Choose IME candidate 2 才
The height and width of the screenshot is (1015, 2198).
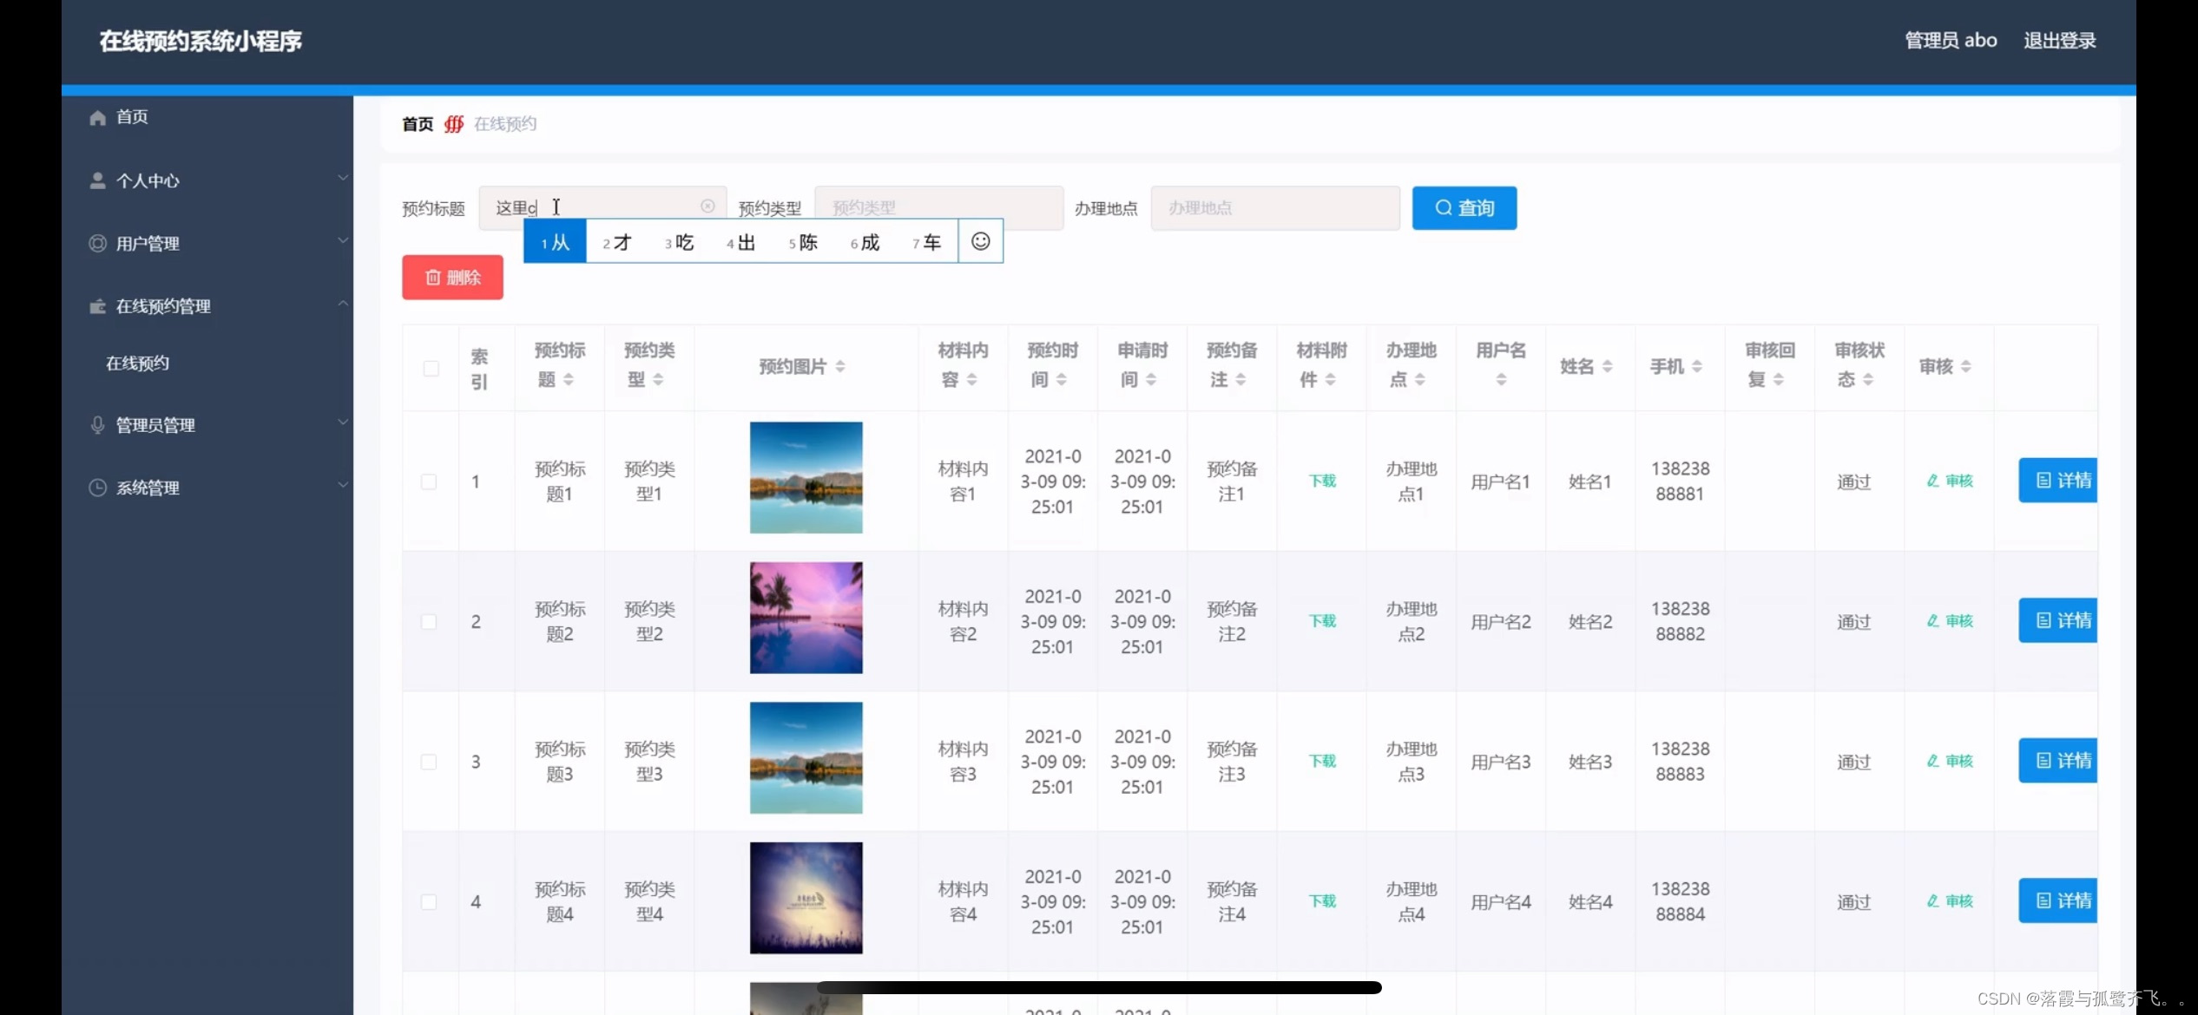click(x=617, y=242)
